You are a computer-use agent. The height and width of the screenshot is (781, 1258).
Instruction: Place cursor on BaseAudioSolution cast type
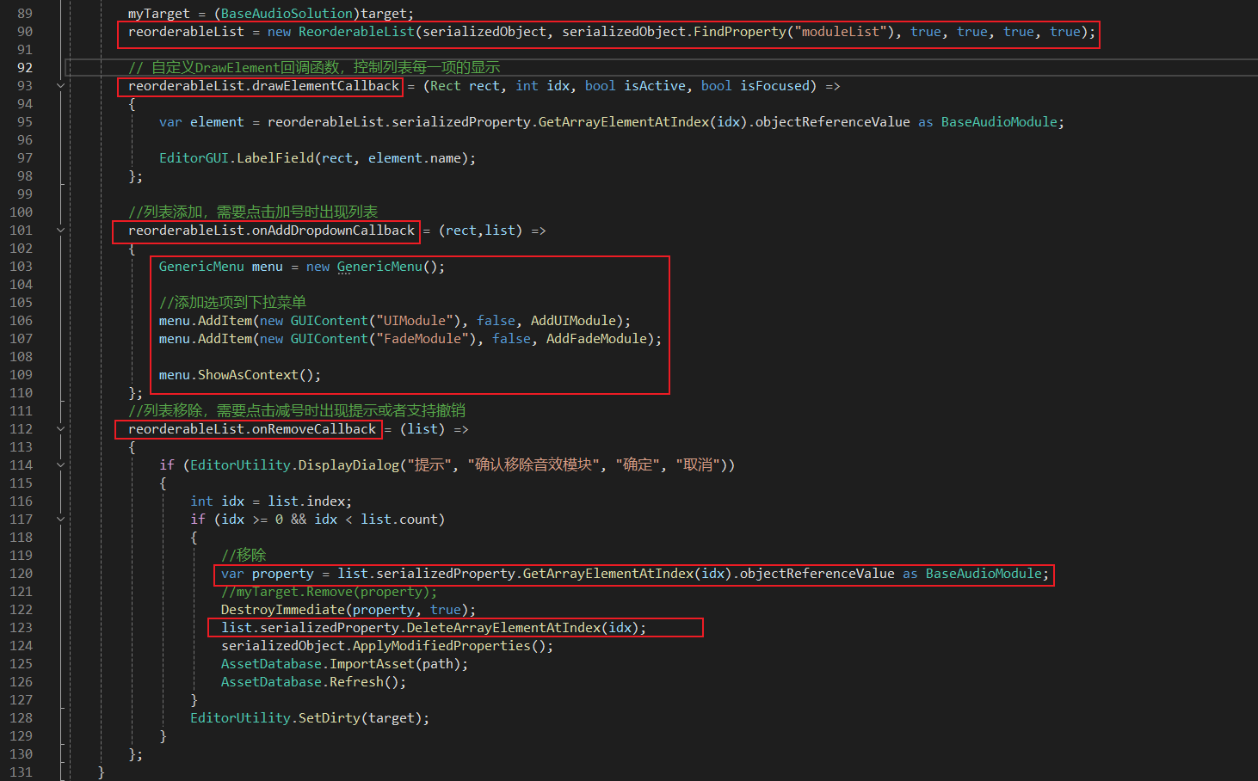(x=287, y=14)
